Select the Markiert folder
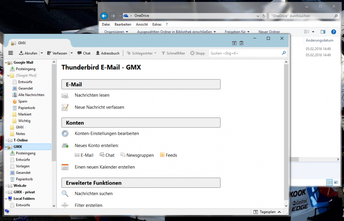344x221 pixels. [24, 114]
